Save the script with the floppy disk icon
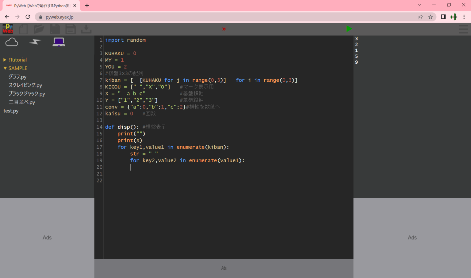Viewport: 471px width, 278px height. coord(55,29)
